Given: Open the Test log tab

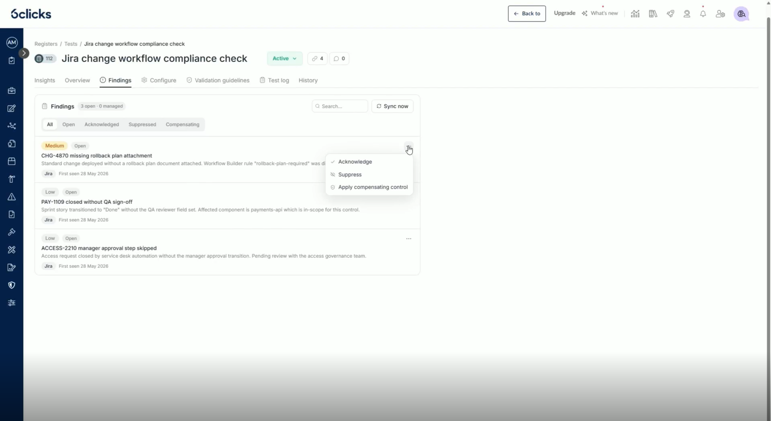Looking at the screenshot, I should click(274, 80).
